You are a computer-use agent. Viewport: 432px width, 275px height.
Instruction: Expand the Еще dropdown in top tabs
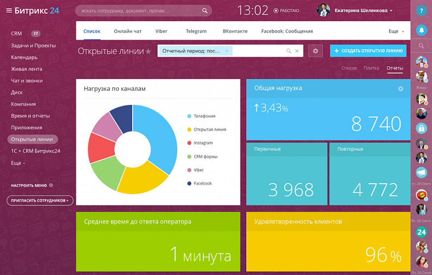pyautogui.click(x=396, y=31)
